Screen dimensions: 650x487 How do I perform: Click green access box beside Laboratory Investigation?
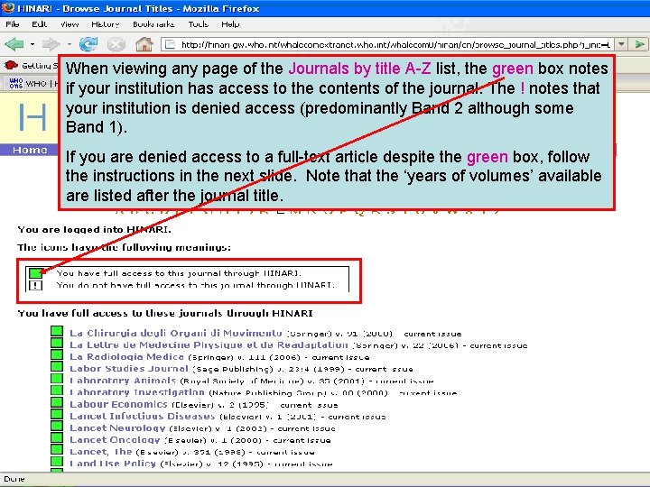[x=57, y=391]
